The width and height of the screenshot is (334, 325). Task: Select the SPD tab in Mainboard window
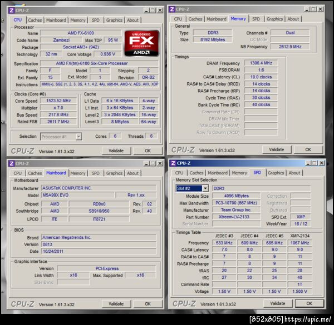pos(96,173)
